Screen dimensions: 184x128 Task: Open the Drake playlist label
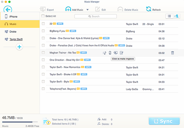coord(13,32)
